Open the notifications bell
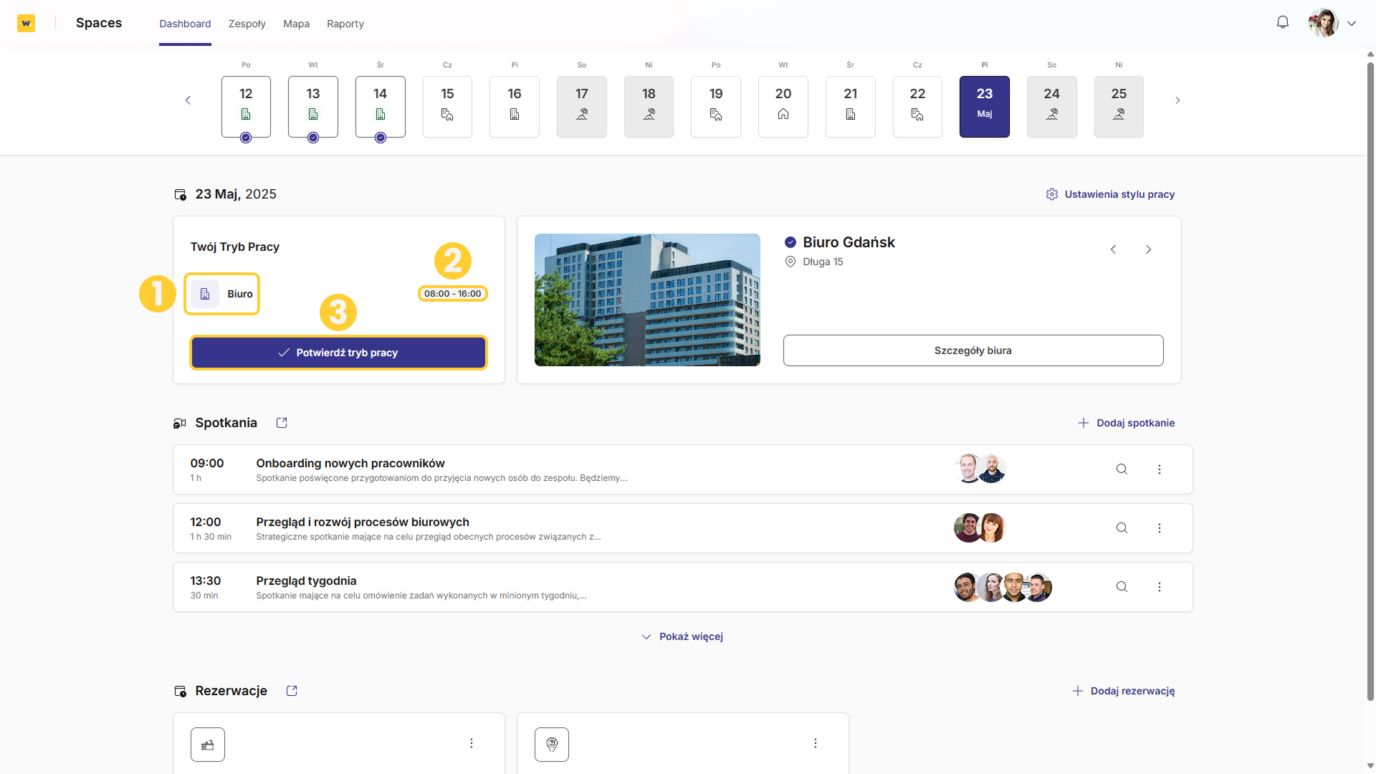Image resolution: width=1376 pixels, height=774 pixels. [x=1283, y=22]
